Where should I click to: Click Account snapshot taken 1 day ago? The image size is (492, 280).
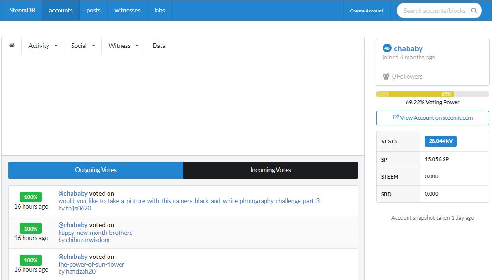[x=432, y=218]
